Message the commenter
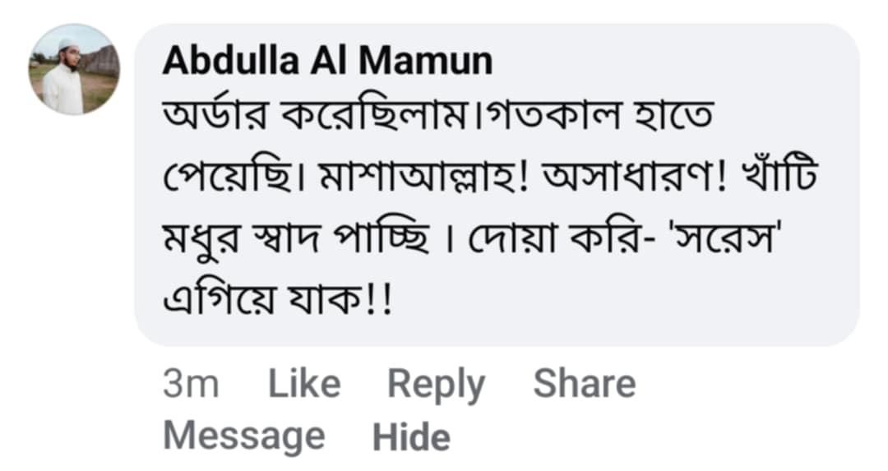Screen dimensions: 888x471 pos(243,436)
